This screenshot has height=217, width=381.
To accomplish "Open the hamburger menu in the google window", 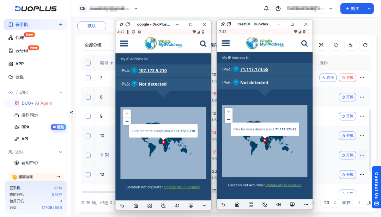I will (124, 43).
